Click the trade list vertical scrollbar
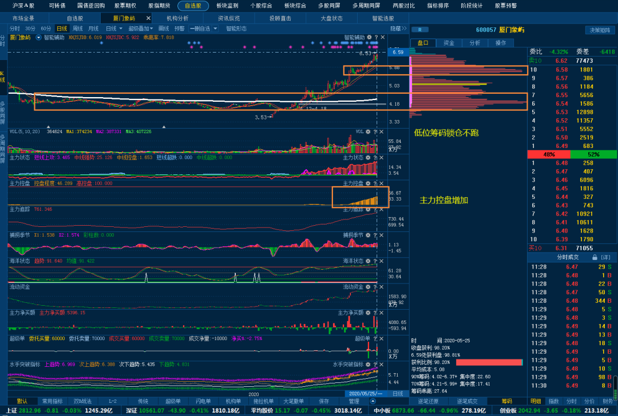618x416 pixels. (615, 387)
